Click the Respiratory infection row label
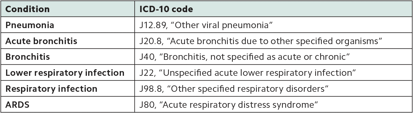The width and height of the screenshot is (413, 113). (x=51, y=89)
